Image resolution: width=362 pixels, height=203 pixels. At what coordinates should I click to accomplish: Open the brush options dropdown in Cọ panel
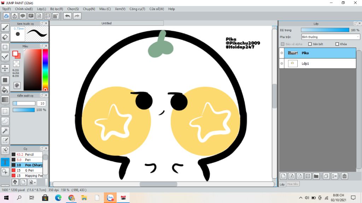(x=32, y=182)
